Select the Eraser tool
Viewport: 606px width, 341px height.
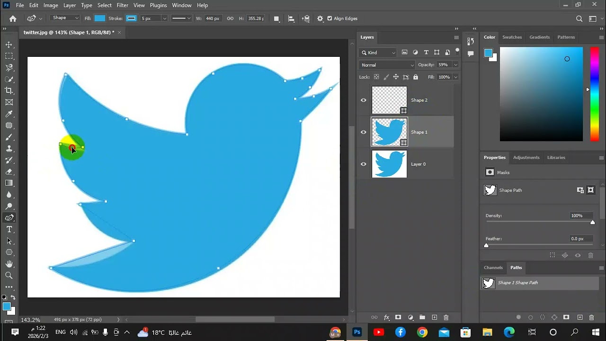pos(9,171)
